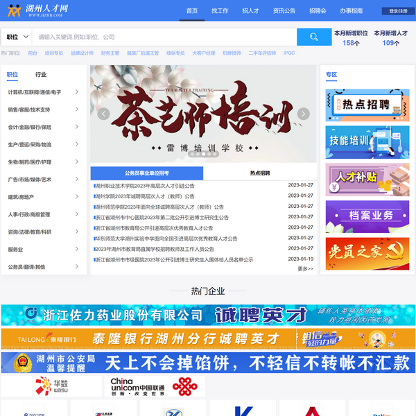
Task: Click the 登录/注册 button
Action: pos(398,11)
